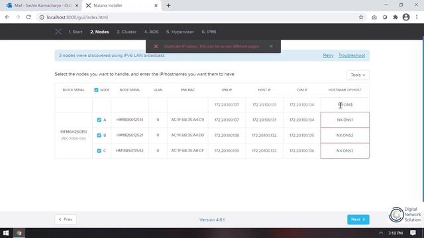
Task: Go to step 3. Cluster
Action: click(x=127, y=32)
